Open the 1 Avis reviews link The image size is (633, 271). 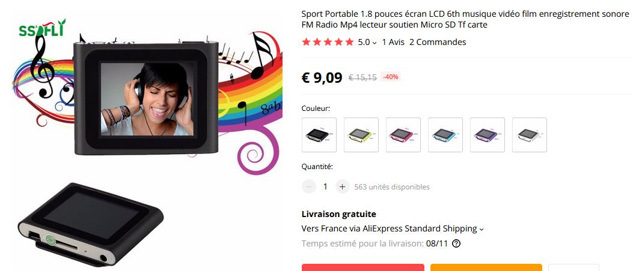[393, 42]
